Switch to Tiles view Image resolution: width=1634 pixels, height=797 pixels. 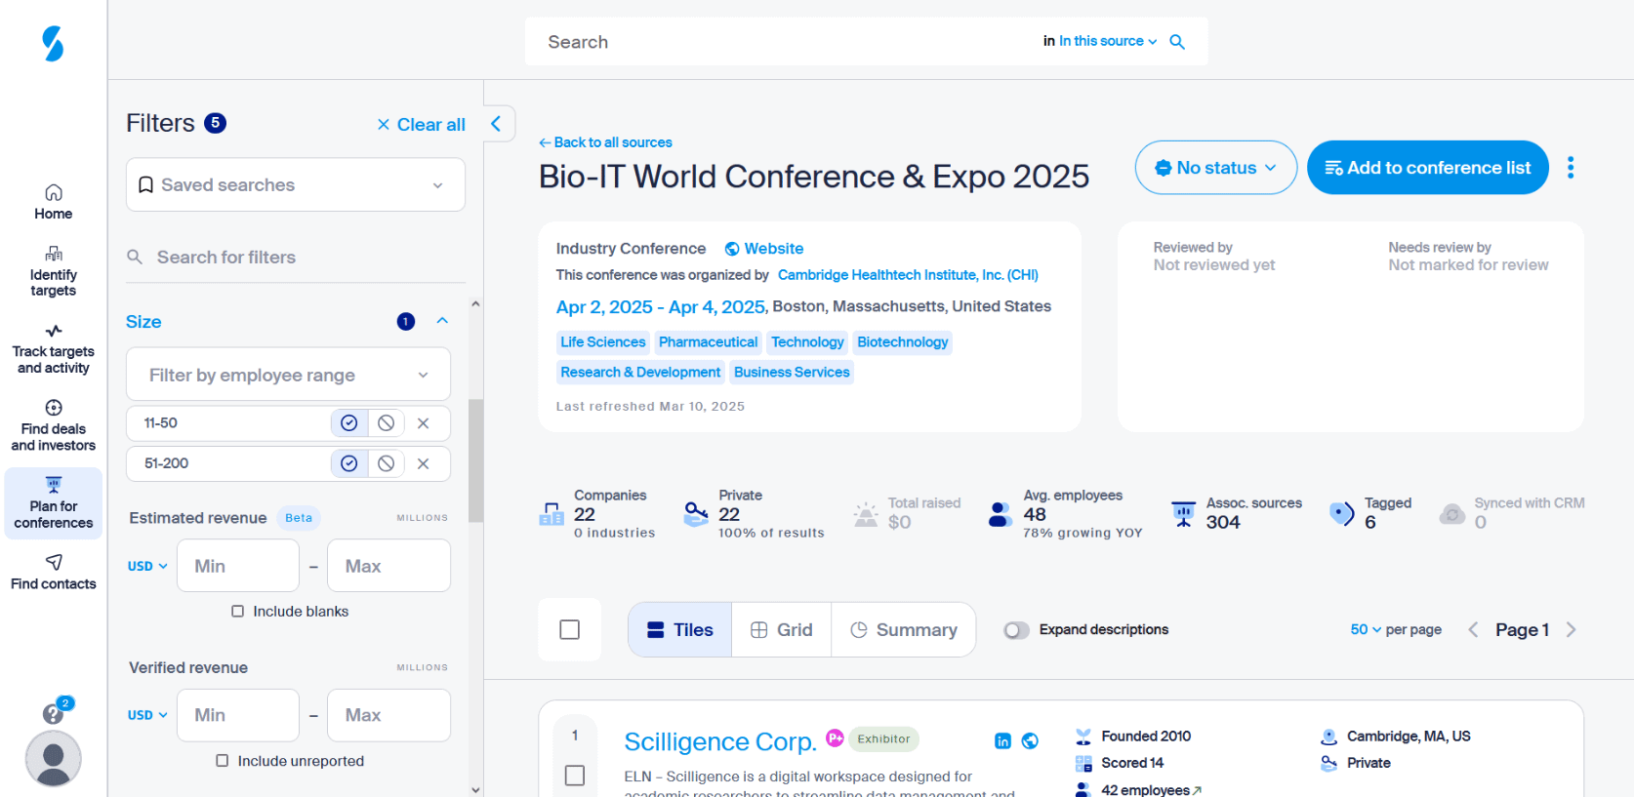point(680,630)
